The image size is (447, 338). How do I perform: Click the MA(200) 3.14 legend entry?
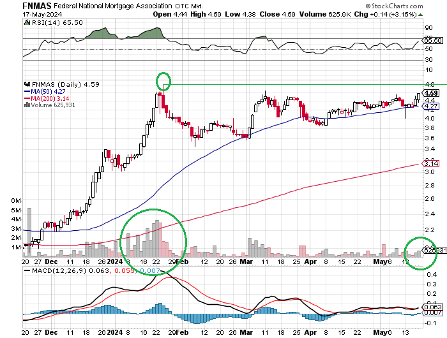47,98
